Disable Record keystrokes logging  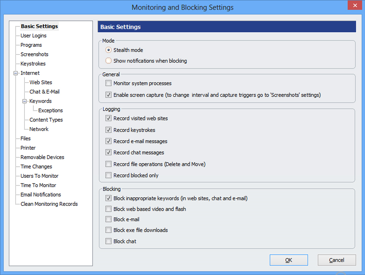(x=108, y=130)
